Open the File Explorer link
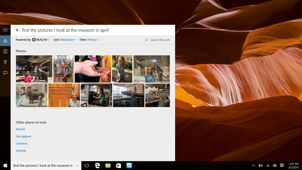The width and height of the screenshot is (302, 170). click(23, 136)
